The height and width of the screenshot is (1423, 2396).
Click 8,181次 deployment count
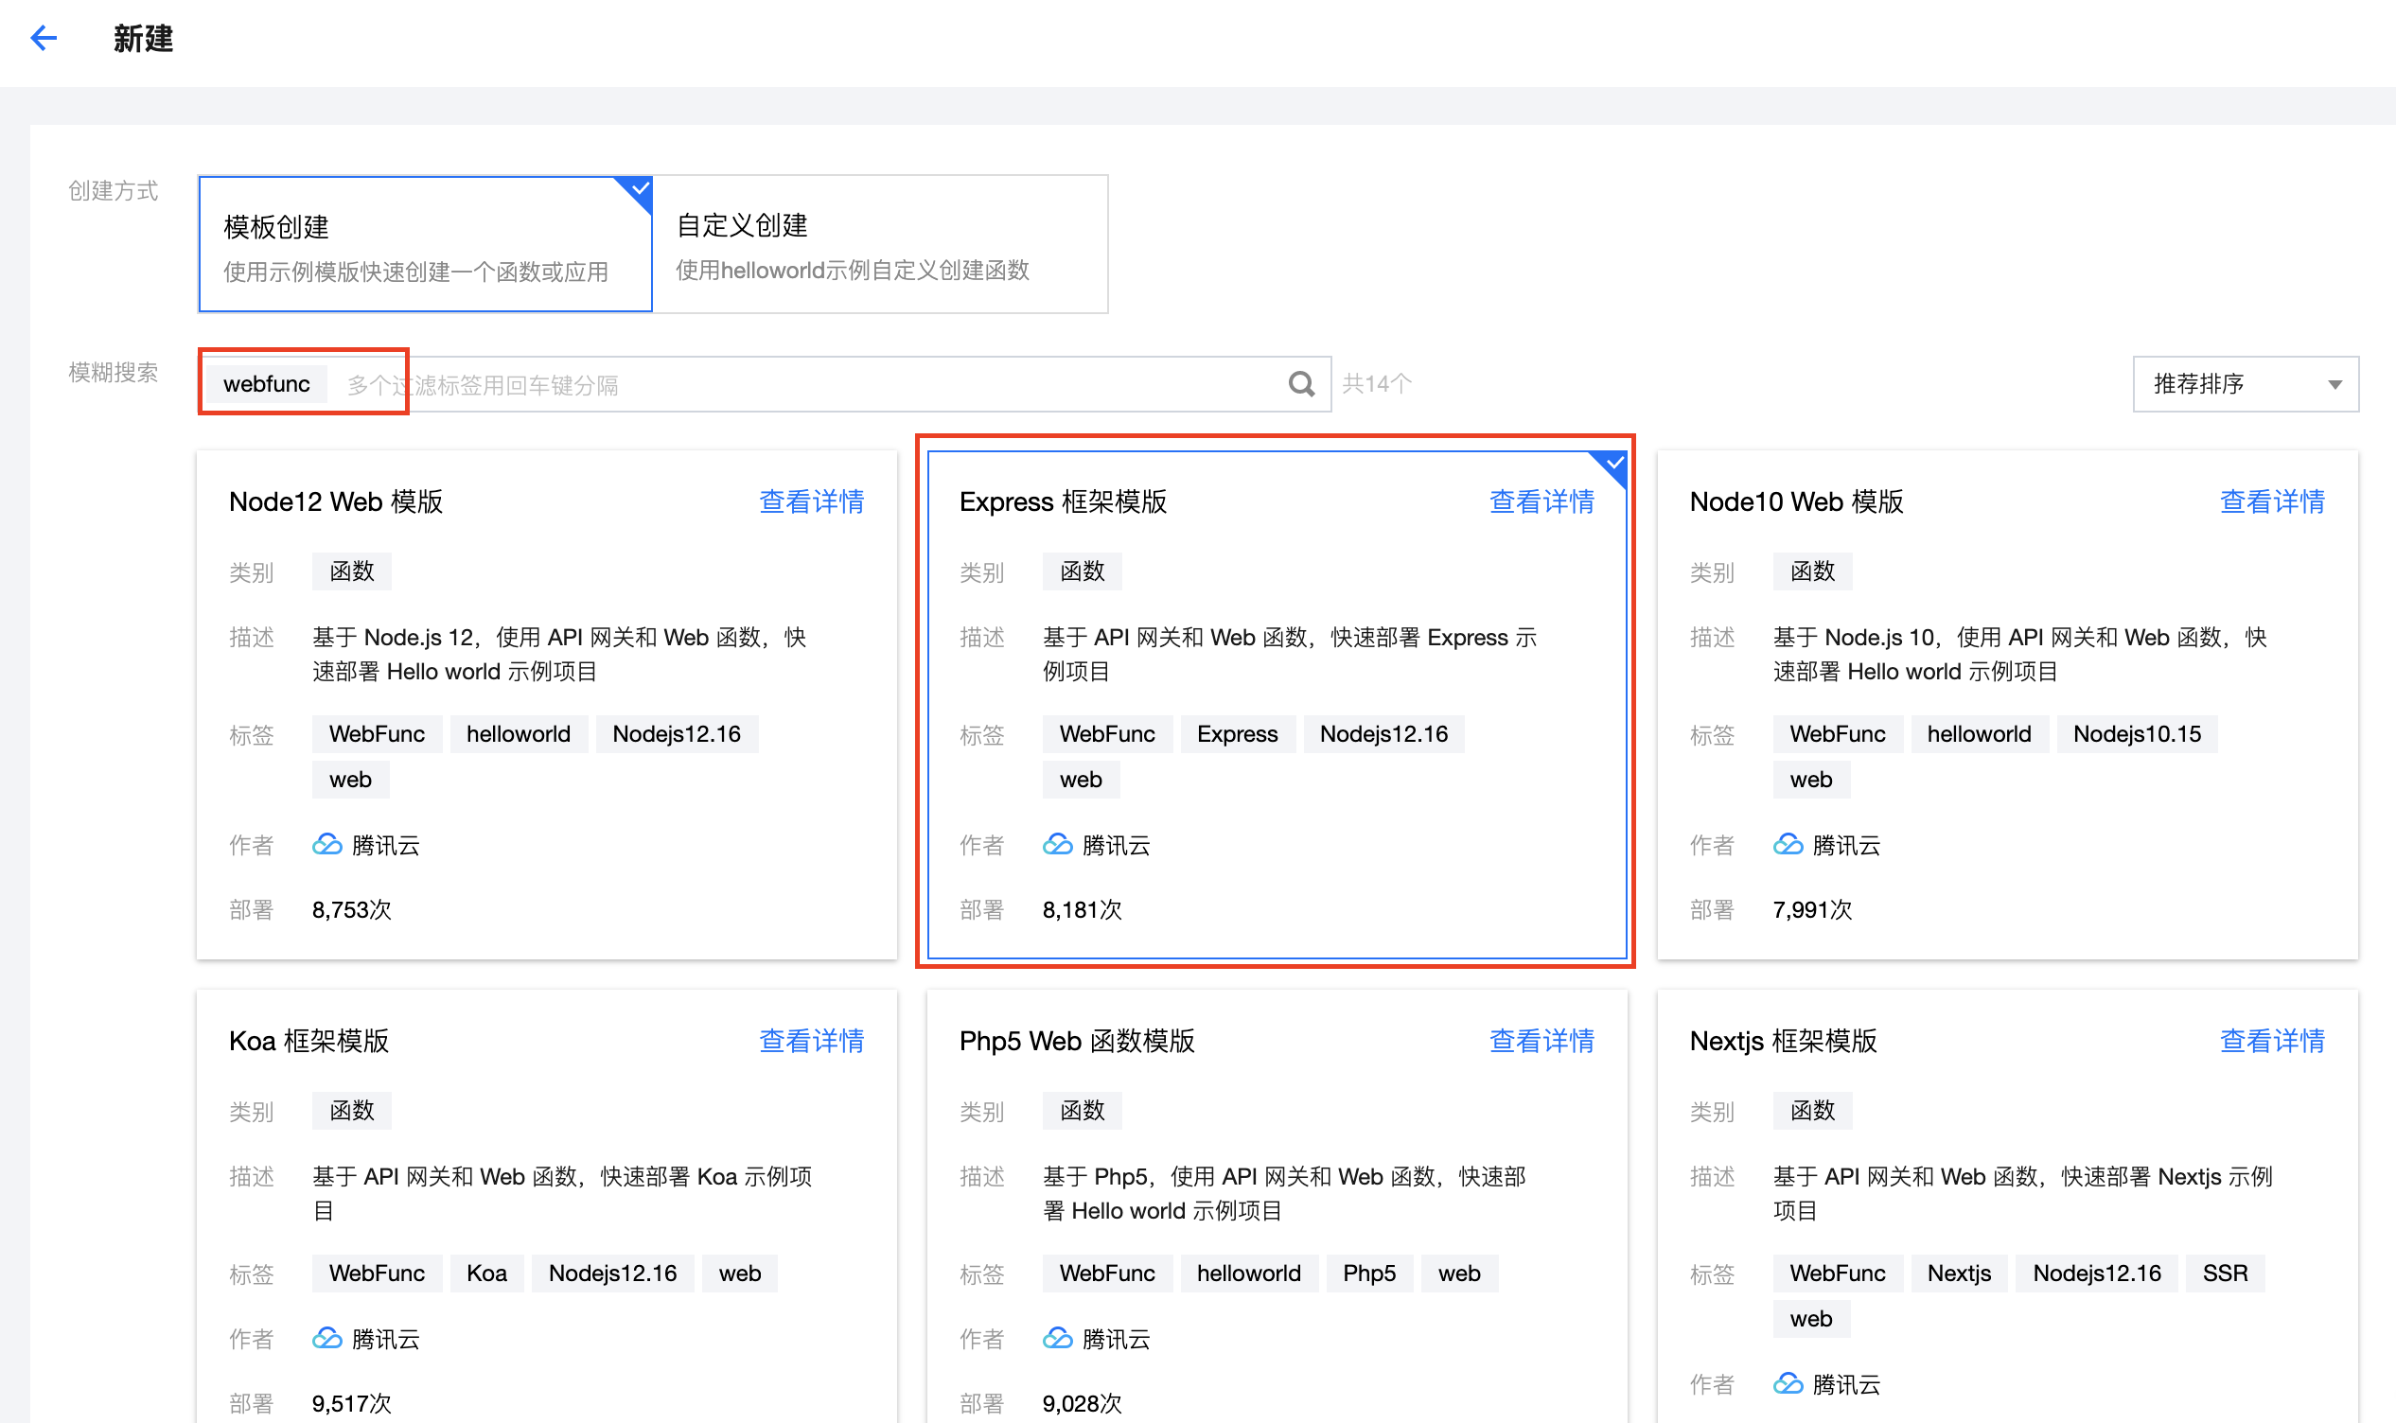[x=1082, y=910]
